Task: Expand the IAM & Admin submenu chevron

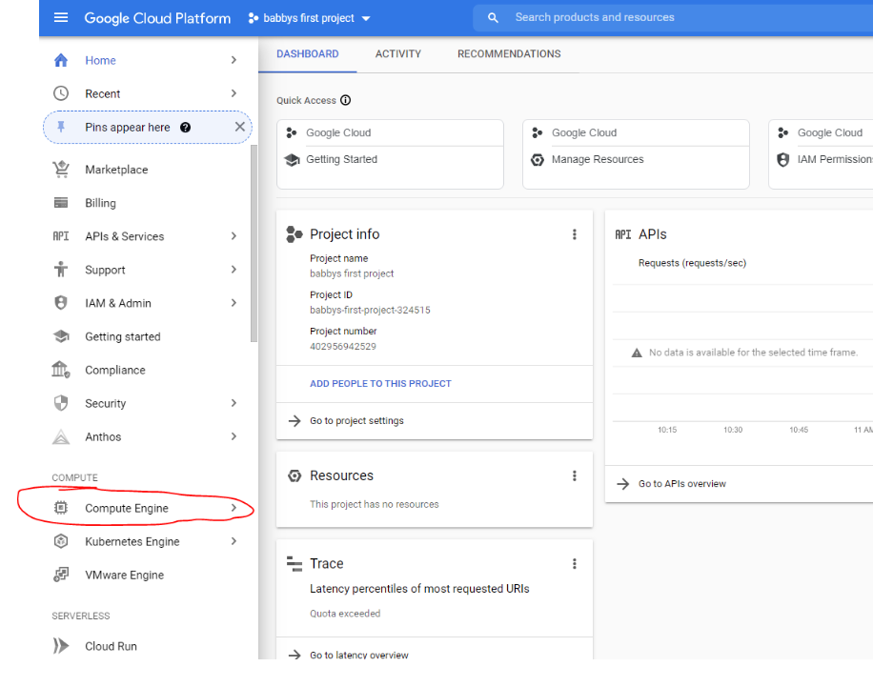Action: [233, 303]
